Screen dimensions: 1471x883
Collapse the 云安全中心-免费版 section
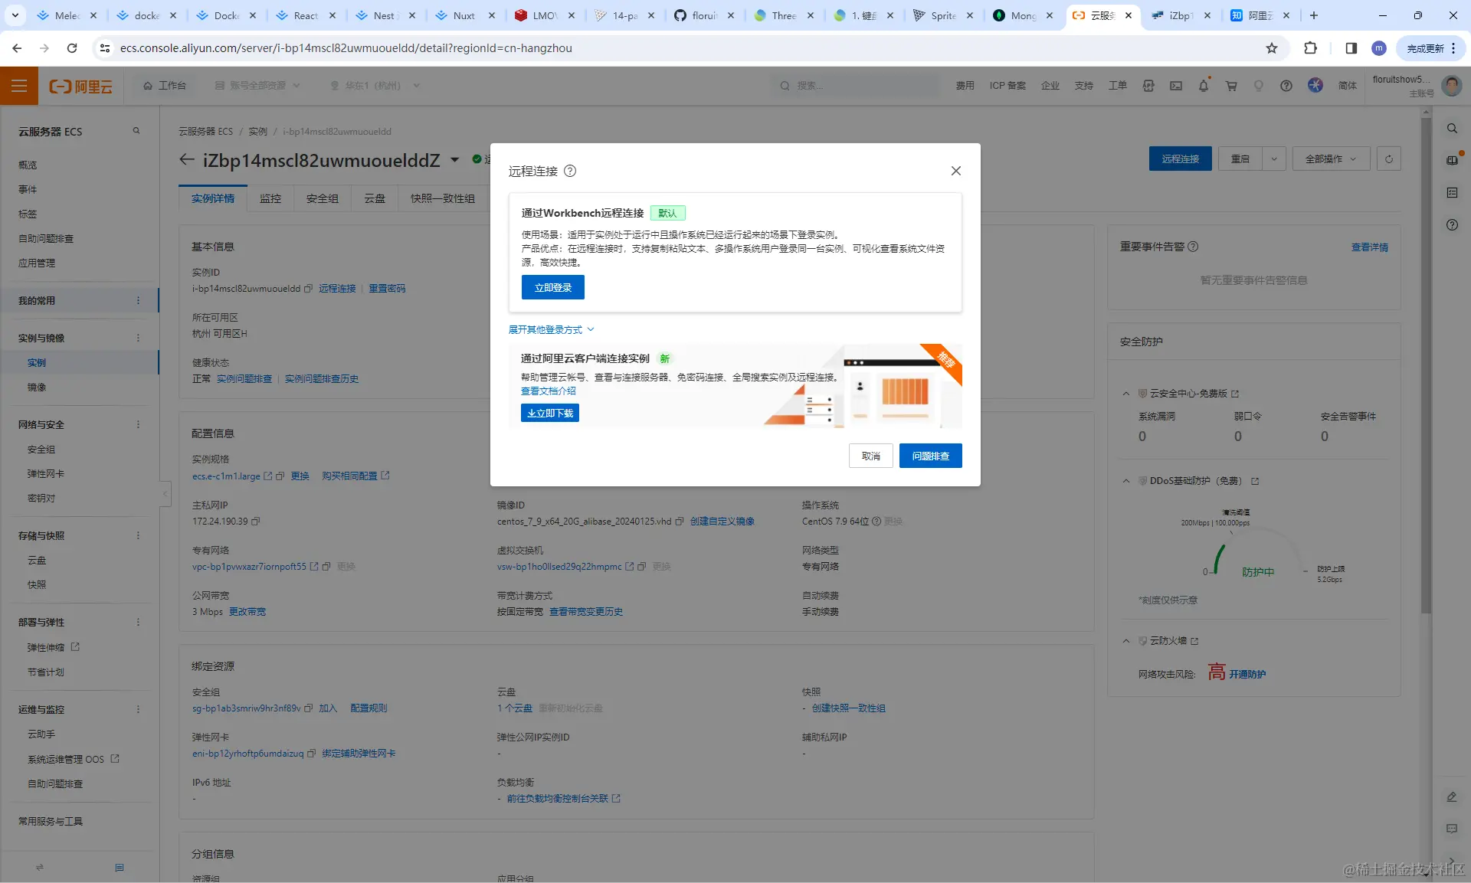[1125, 394]
